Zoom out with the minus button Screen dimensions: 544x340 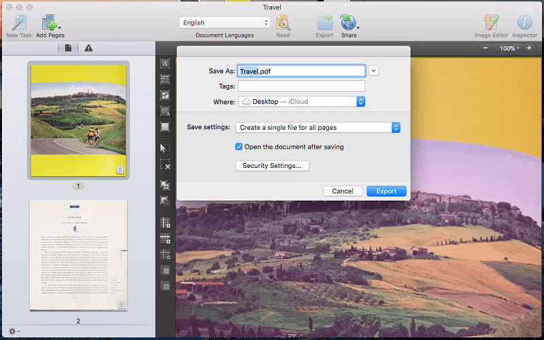tap(486, 48)
